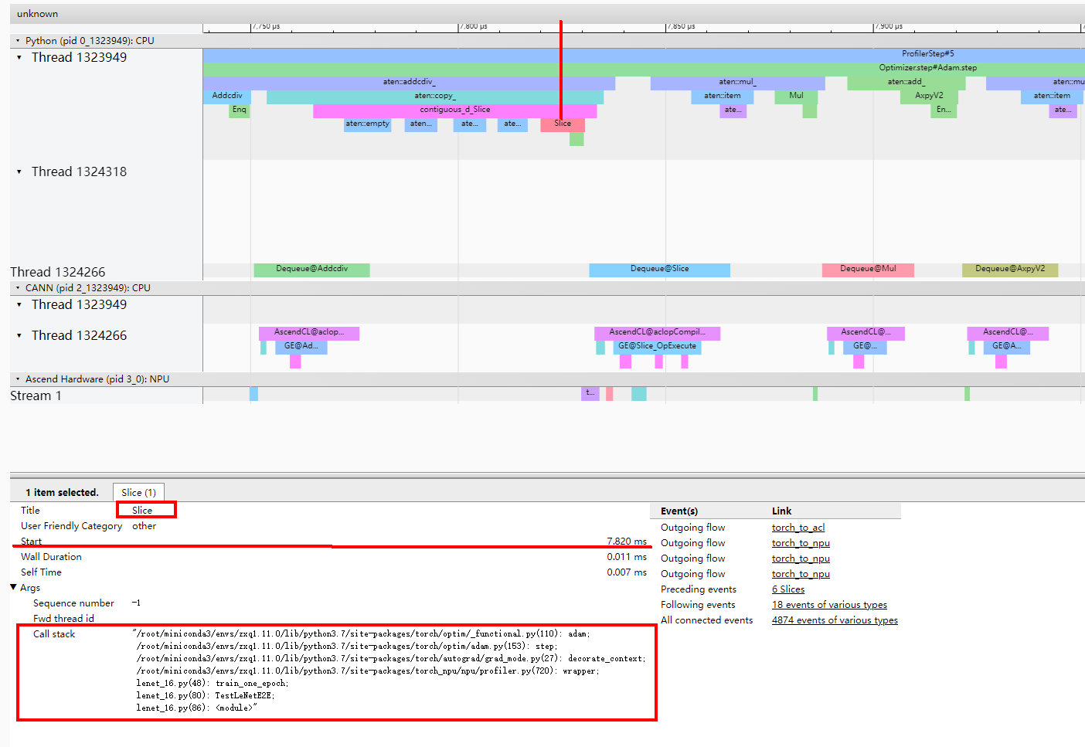Click the lenet_16.py(48) train_one_epoch stack line
The width and height of the screenshot is (1085, 747).
213,684
